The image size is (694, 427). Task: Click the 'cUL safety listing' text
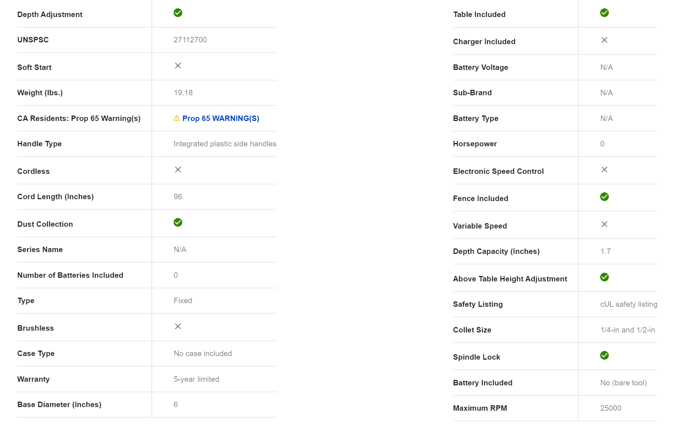click(x=628, y=304)
